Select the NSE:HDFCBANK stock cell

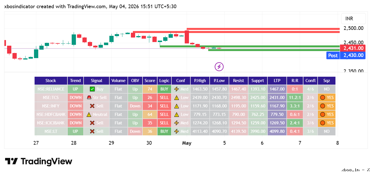click(51, 114)
